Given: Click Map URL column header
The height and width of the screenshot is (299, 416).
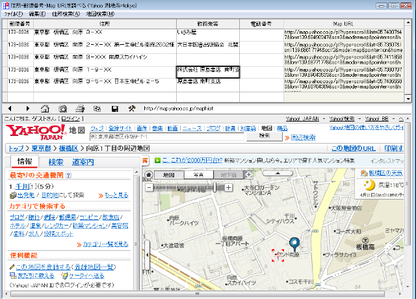Looking at the screenshot, I should click(344, 24).
